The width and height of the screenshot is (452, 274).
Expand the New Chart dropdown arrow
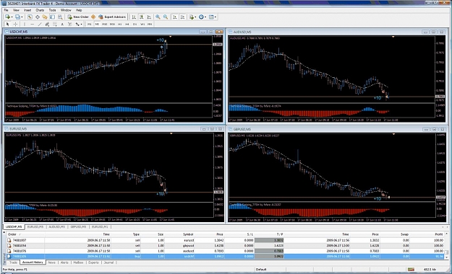[12, 17]
